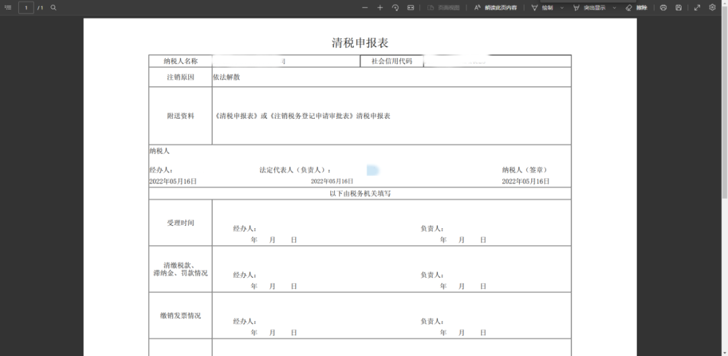Zoom out using the minus icon

365,7
